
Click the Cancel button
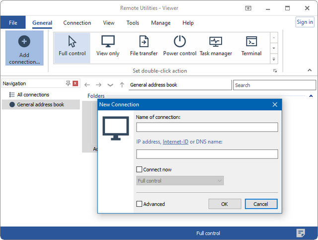tap(261, 204)
